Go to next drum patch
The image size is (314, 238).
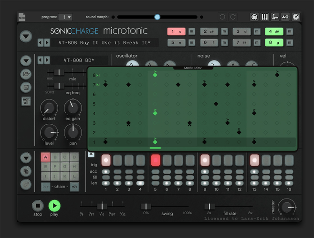pos(47,60)
